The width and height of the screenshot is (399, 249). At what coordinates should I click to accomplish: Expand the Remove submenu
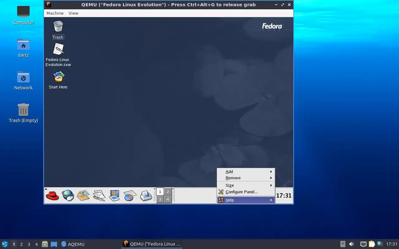[246, 178]
